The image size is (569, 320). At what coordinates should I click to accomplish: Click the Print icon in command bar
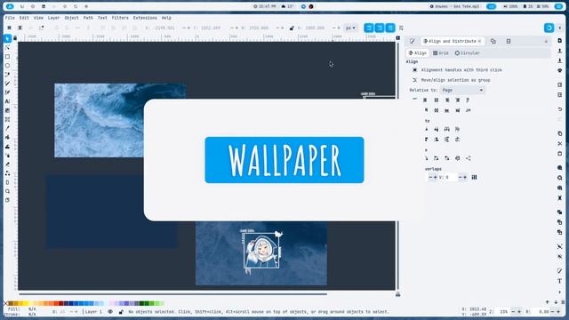[559, 70]
